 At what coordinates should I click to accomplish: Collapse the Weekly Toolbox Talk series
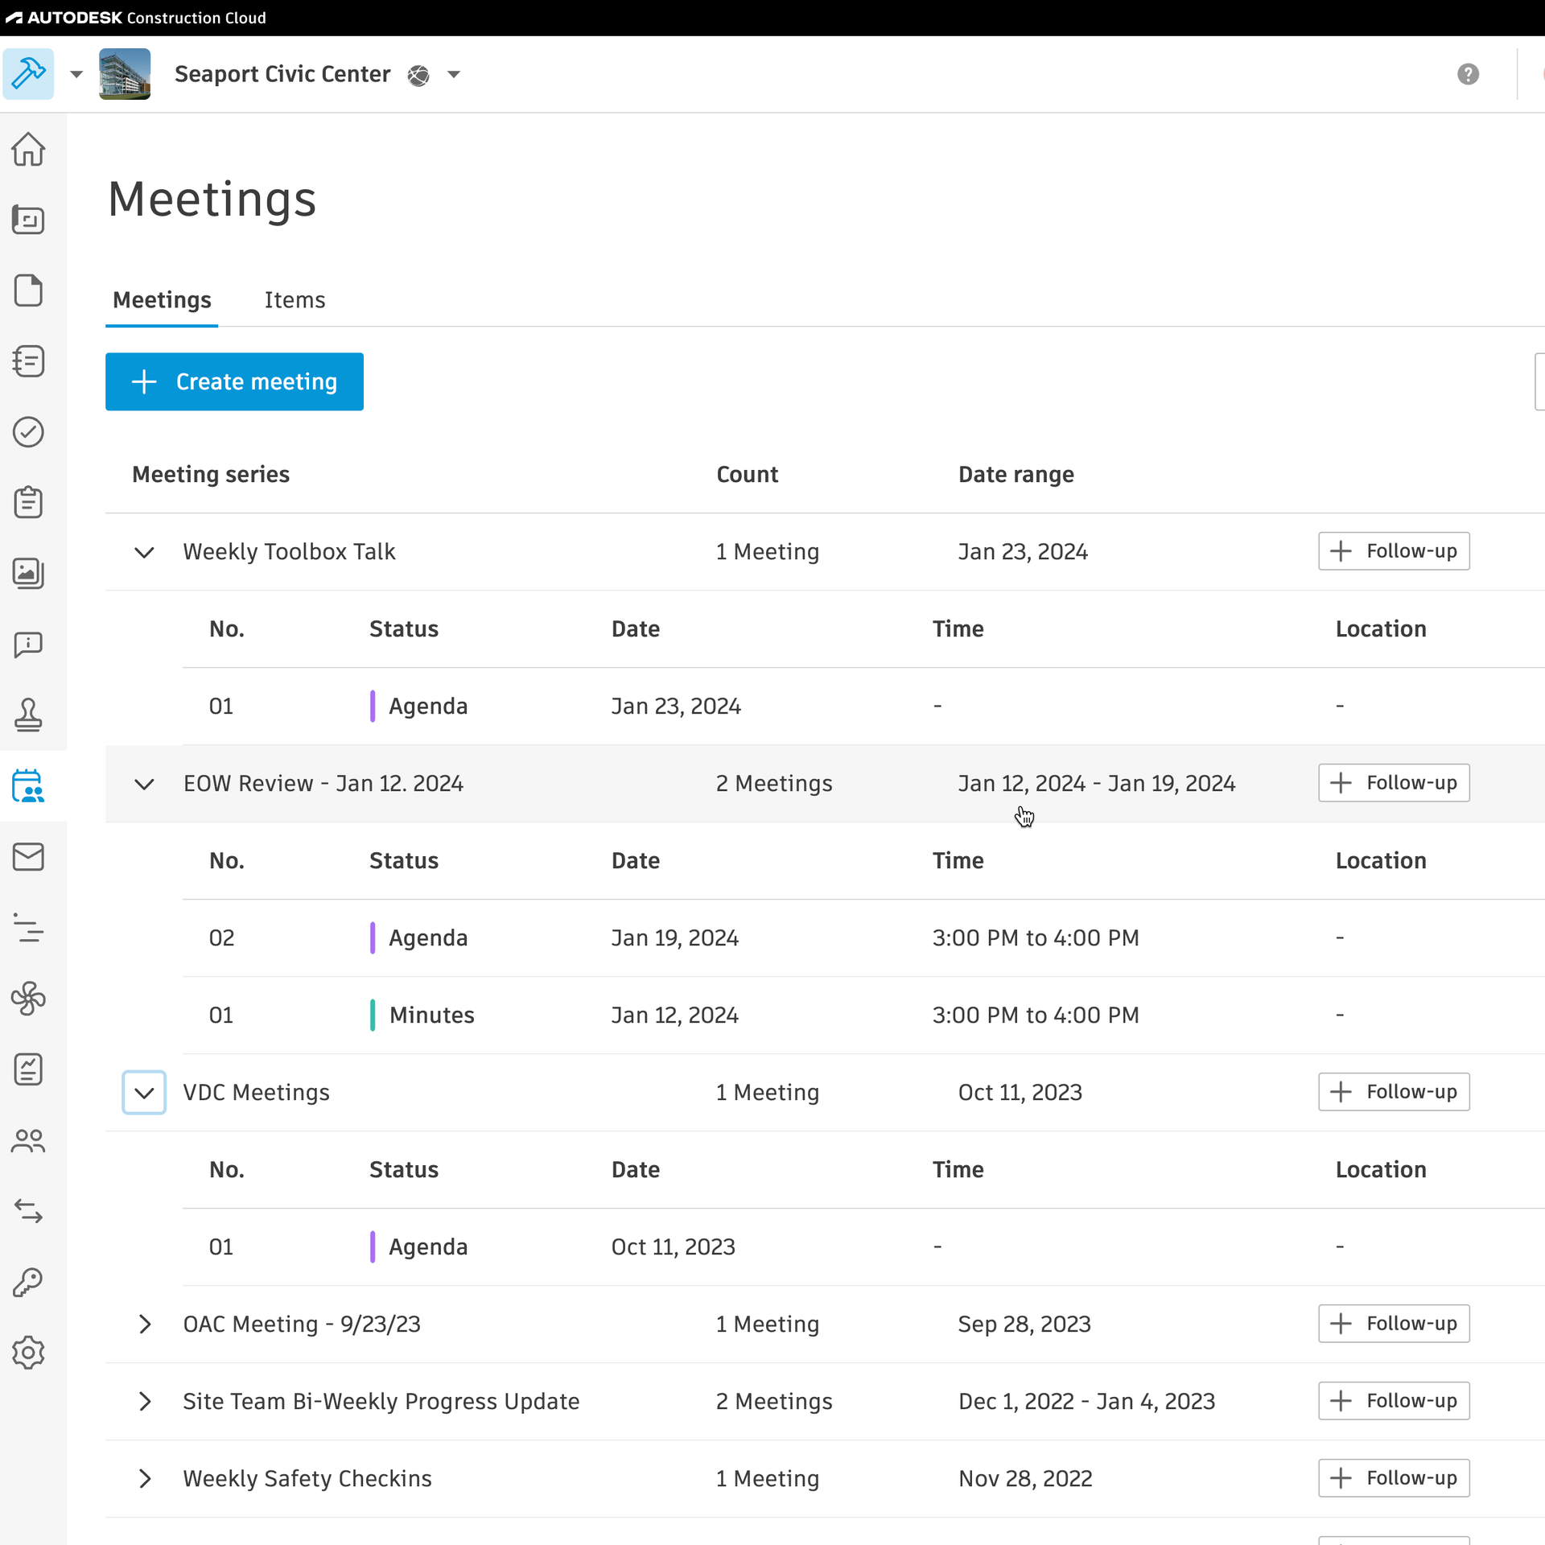point(144,552)
